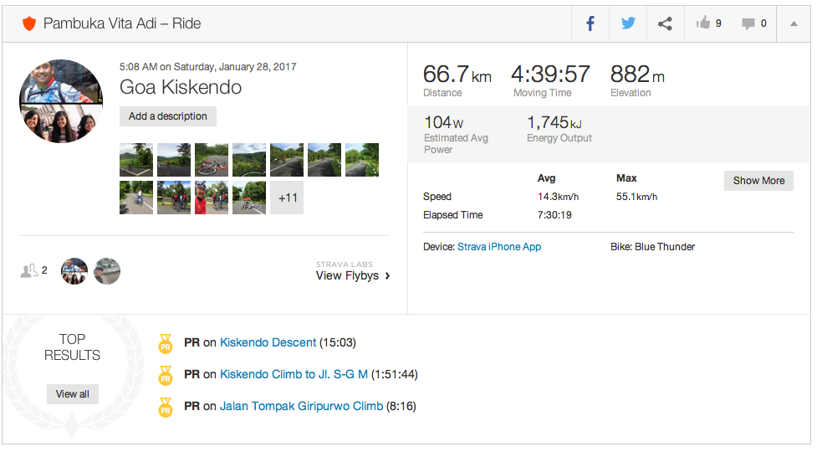Open comments via speech bubble icon

click(x=748, y=23)
